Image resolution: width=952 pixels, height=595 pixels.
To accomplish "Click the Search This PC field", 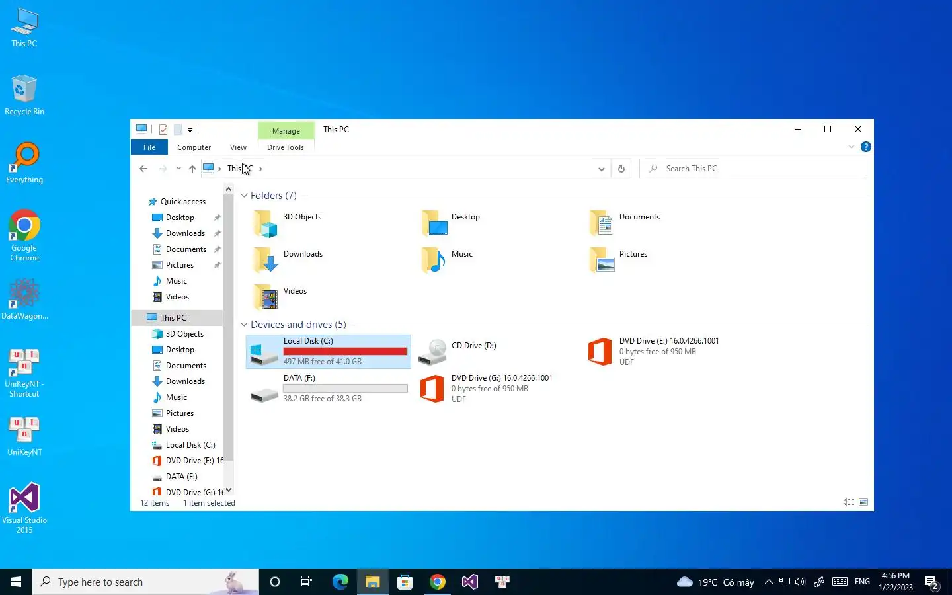I will coord(752,169).
